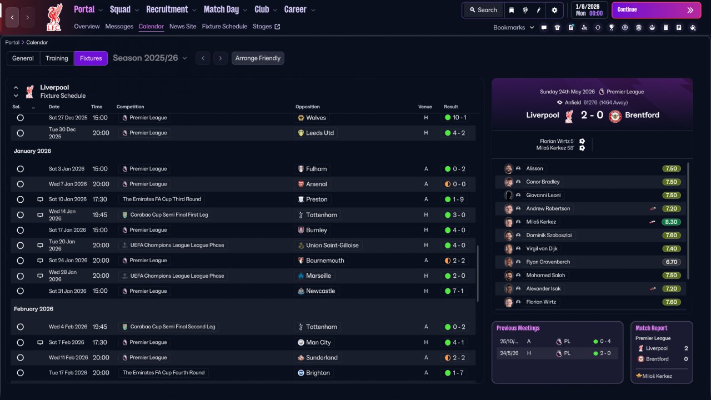The width and height of the screenshot is (711, 400).
Task: Open Miloš Kerkez's 8.30 rating
Action: [671, 222]
